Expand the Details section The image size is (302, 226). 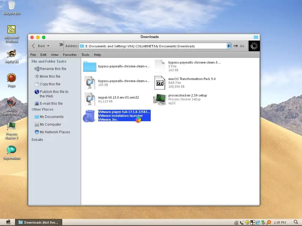tap(37, 140)
